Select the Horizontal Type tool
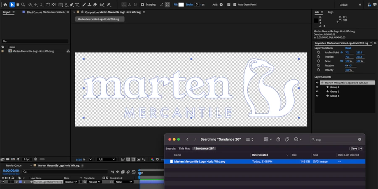378x189 pixels. pos(77,5)
